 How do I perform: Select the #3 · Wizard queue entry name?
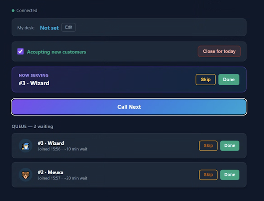pos(51,143)
